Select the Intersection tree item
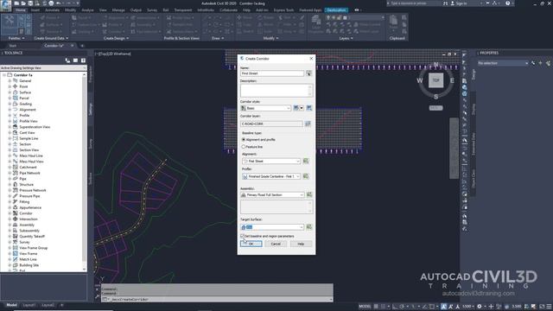553x311 pixels. pos(29,219)
